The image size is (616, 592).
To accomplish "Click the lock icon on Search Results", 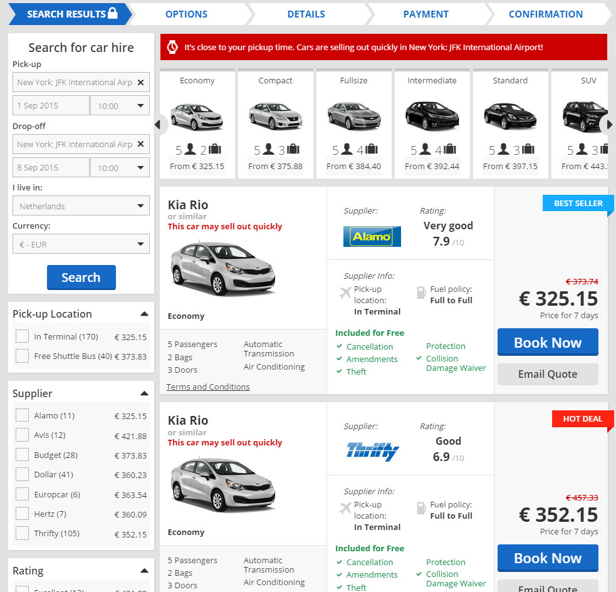I will [x=113, y=13].
